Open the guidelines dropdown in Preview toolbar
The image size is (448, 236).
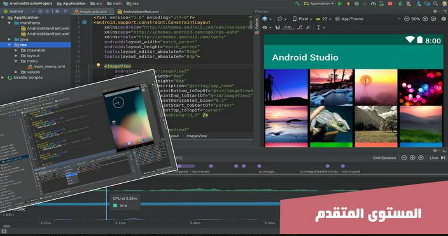click(321, 27)
